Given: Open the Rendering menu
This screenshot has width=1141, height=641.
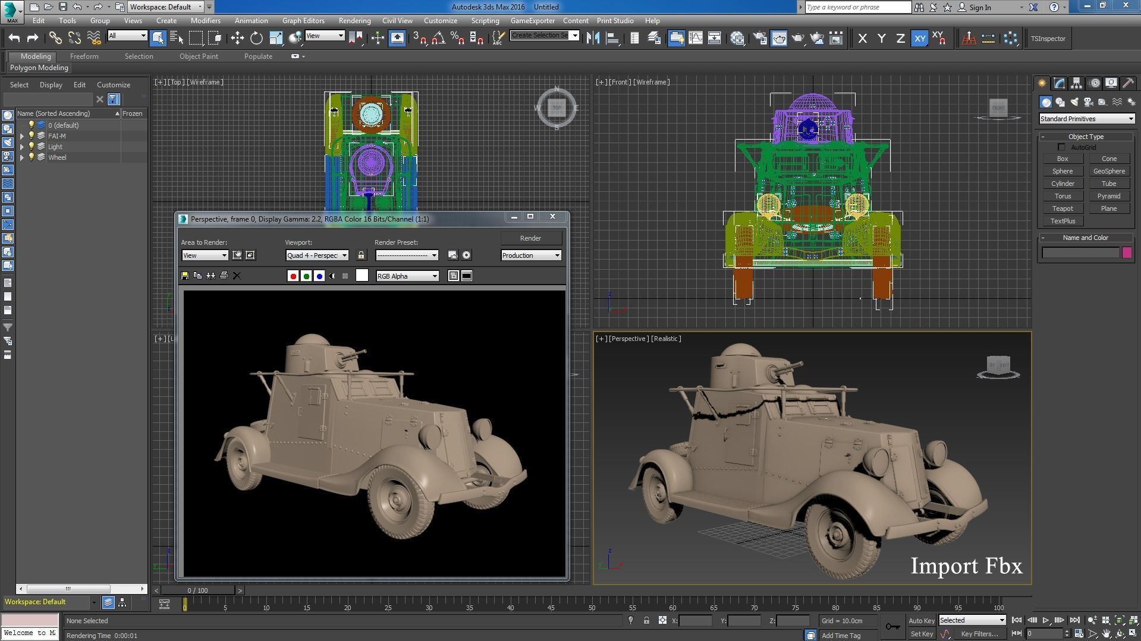Looking at the screenshot, I should [x=354, y=21].
